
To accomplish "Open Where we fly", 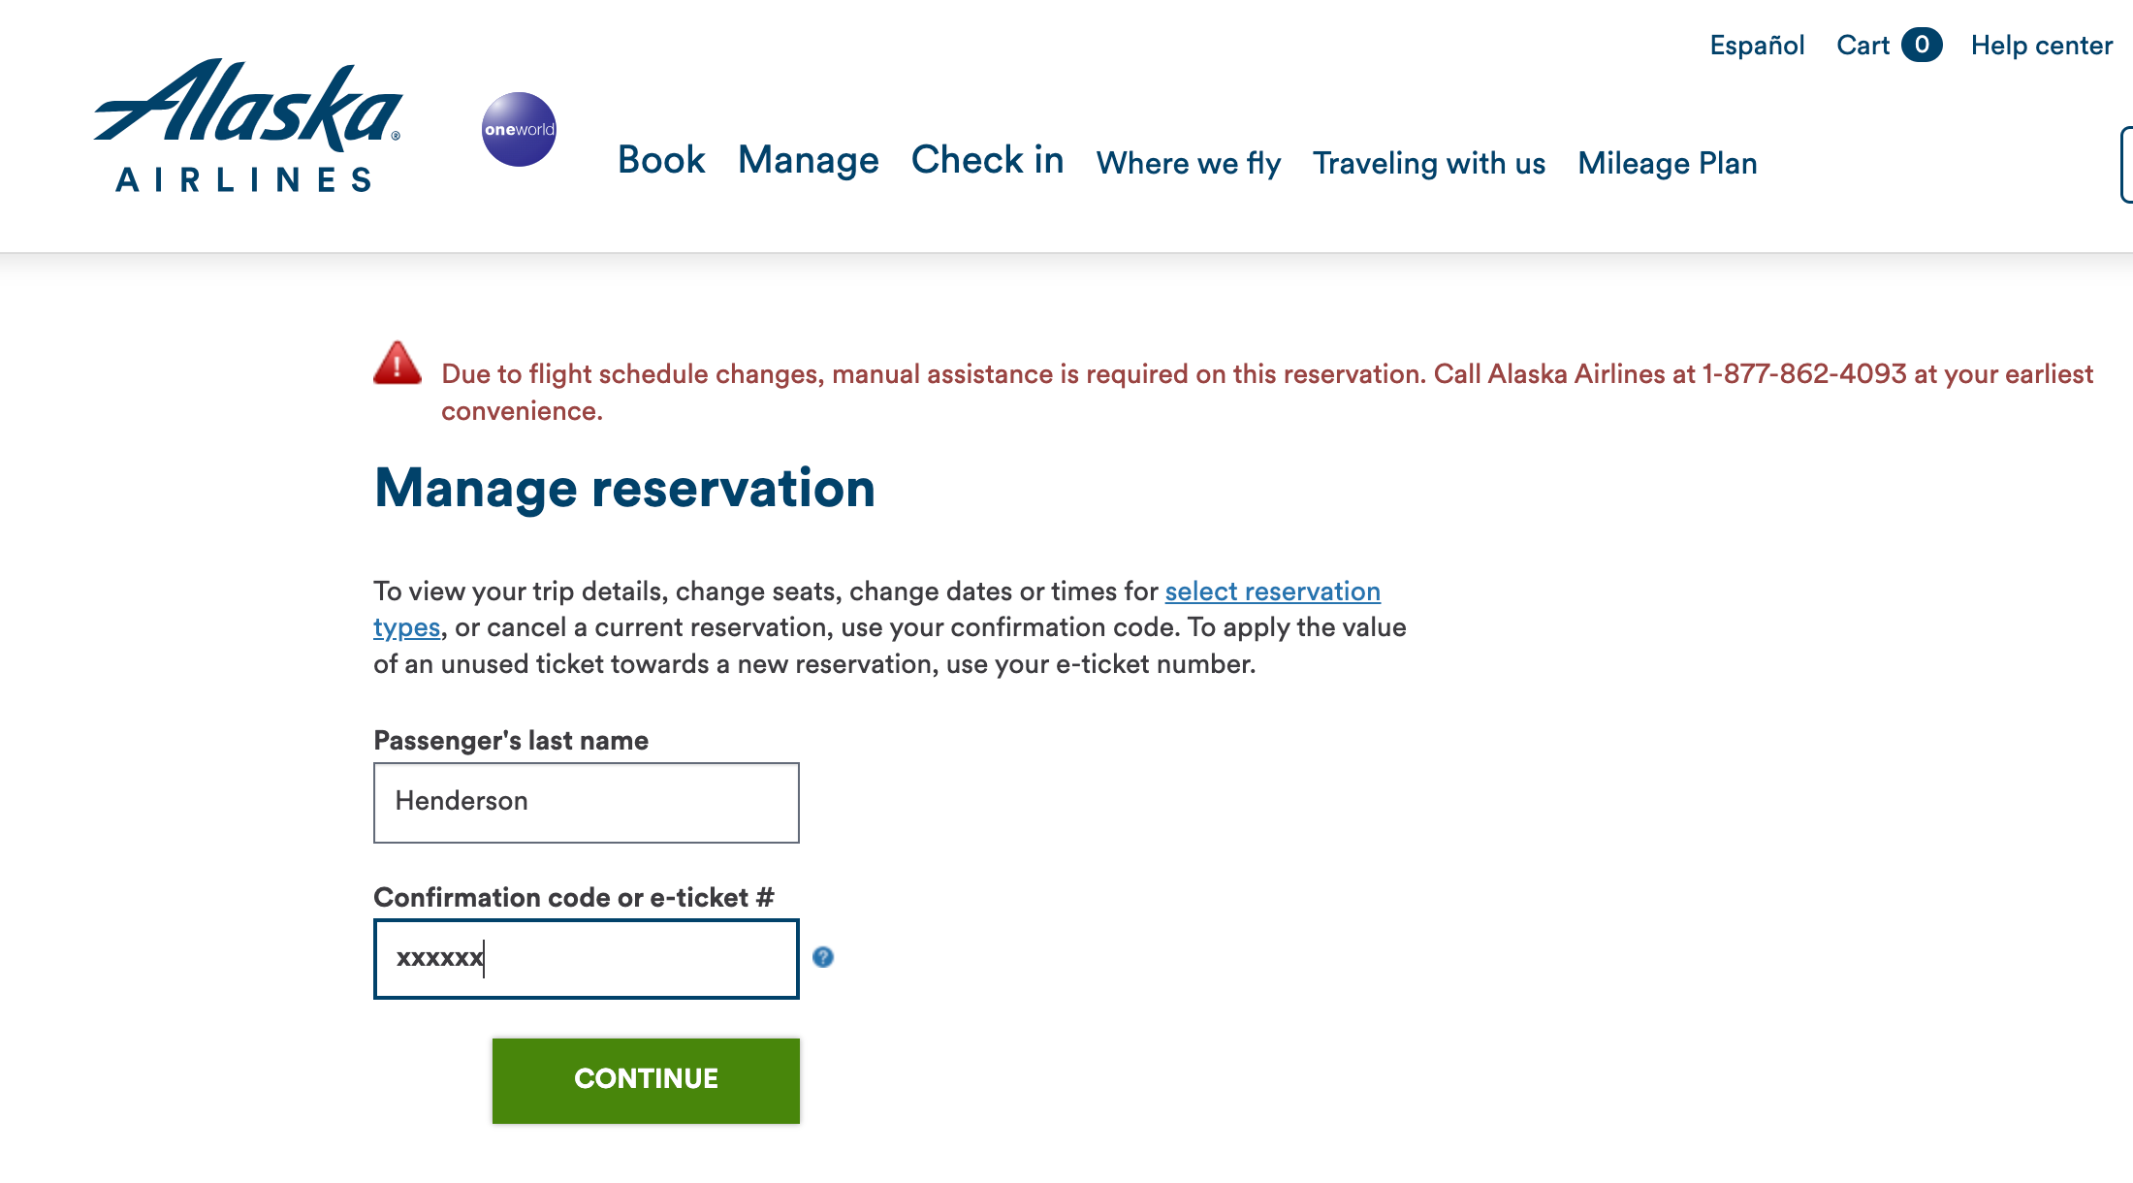I will (1189, 163).
